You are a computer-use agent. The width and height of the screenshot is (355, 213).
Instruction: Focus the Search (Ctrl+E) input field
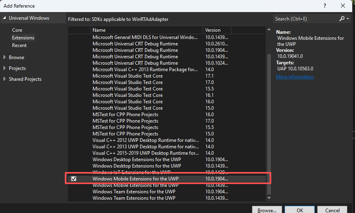[x=305, y=18]
